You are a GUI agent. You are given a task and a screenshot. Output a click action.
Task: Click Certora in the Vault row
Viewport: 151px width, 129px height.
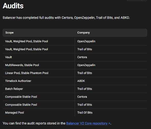82,57
